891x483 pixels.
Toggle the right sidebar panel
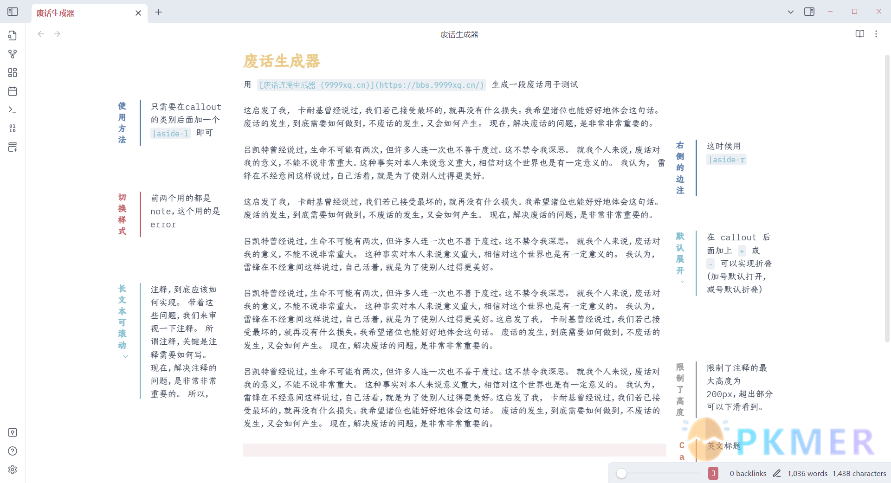click(809, 12)
